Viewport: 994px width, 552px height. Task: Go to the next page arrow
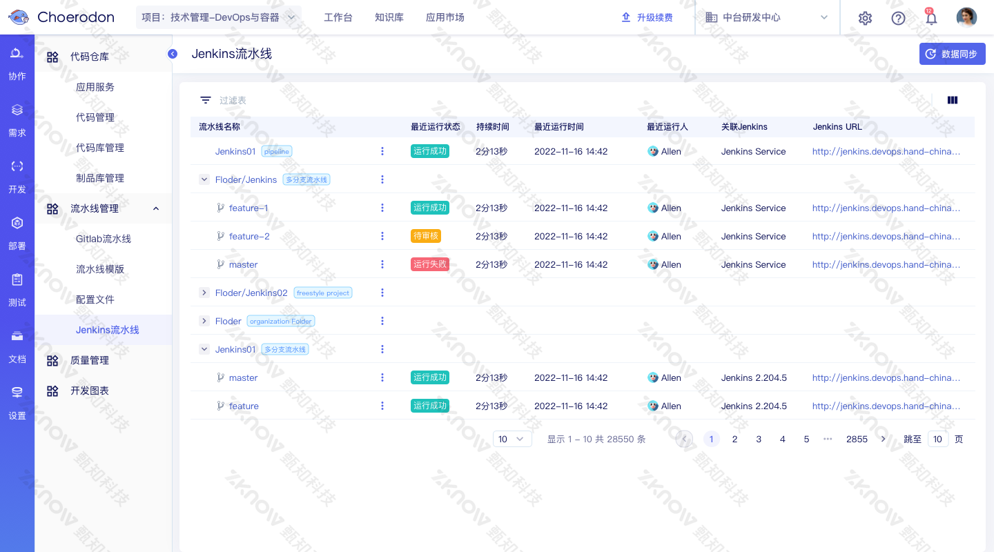point(883,439)
